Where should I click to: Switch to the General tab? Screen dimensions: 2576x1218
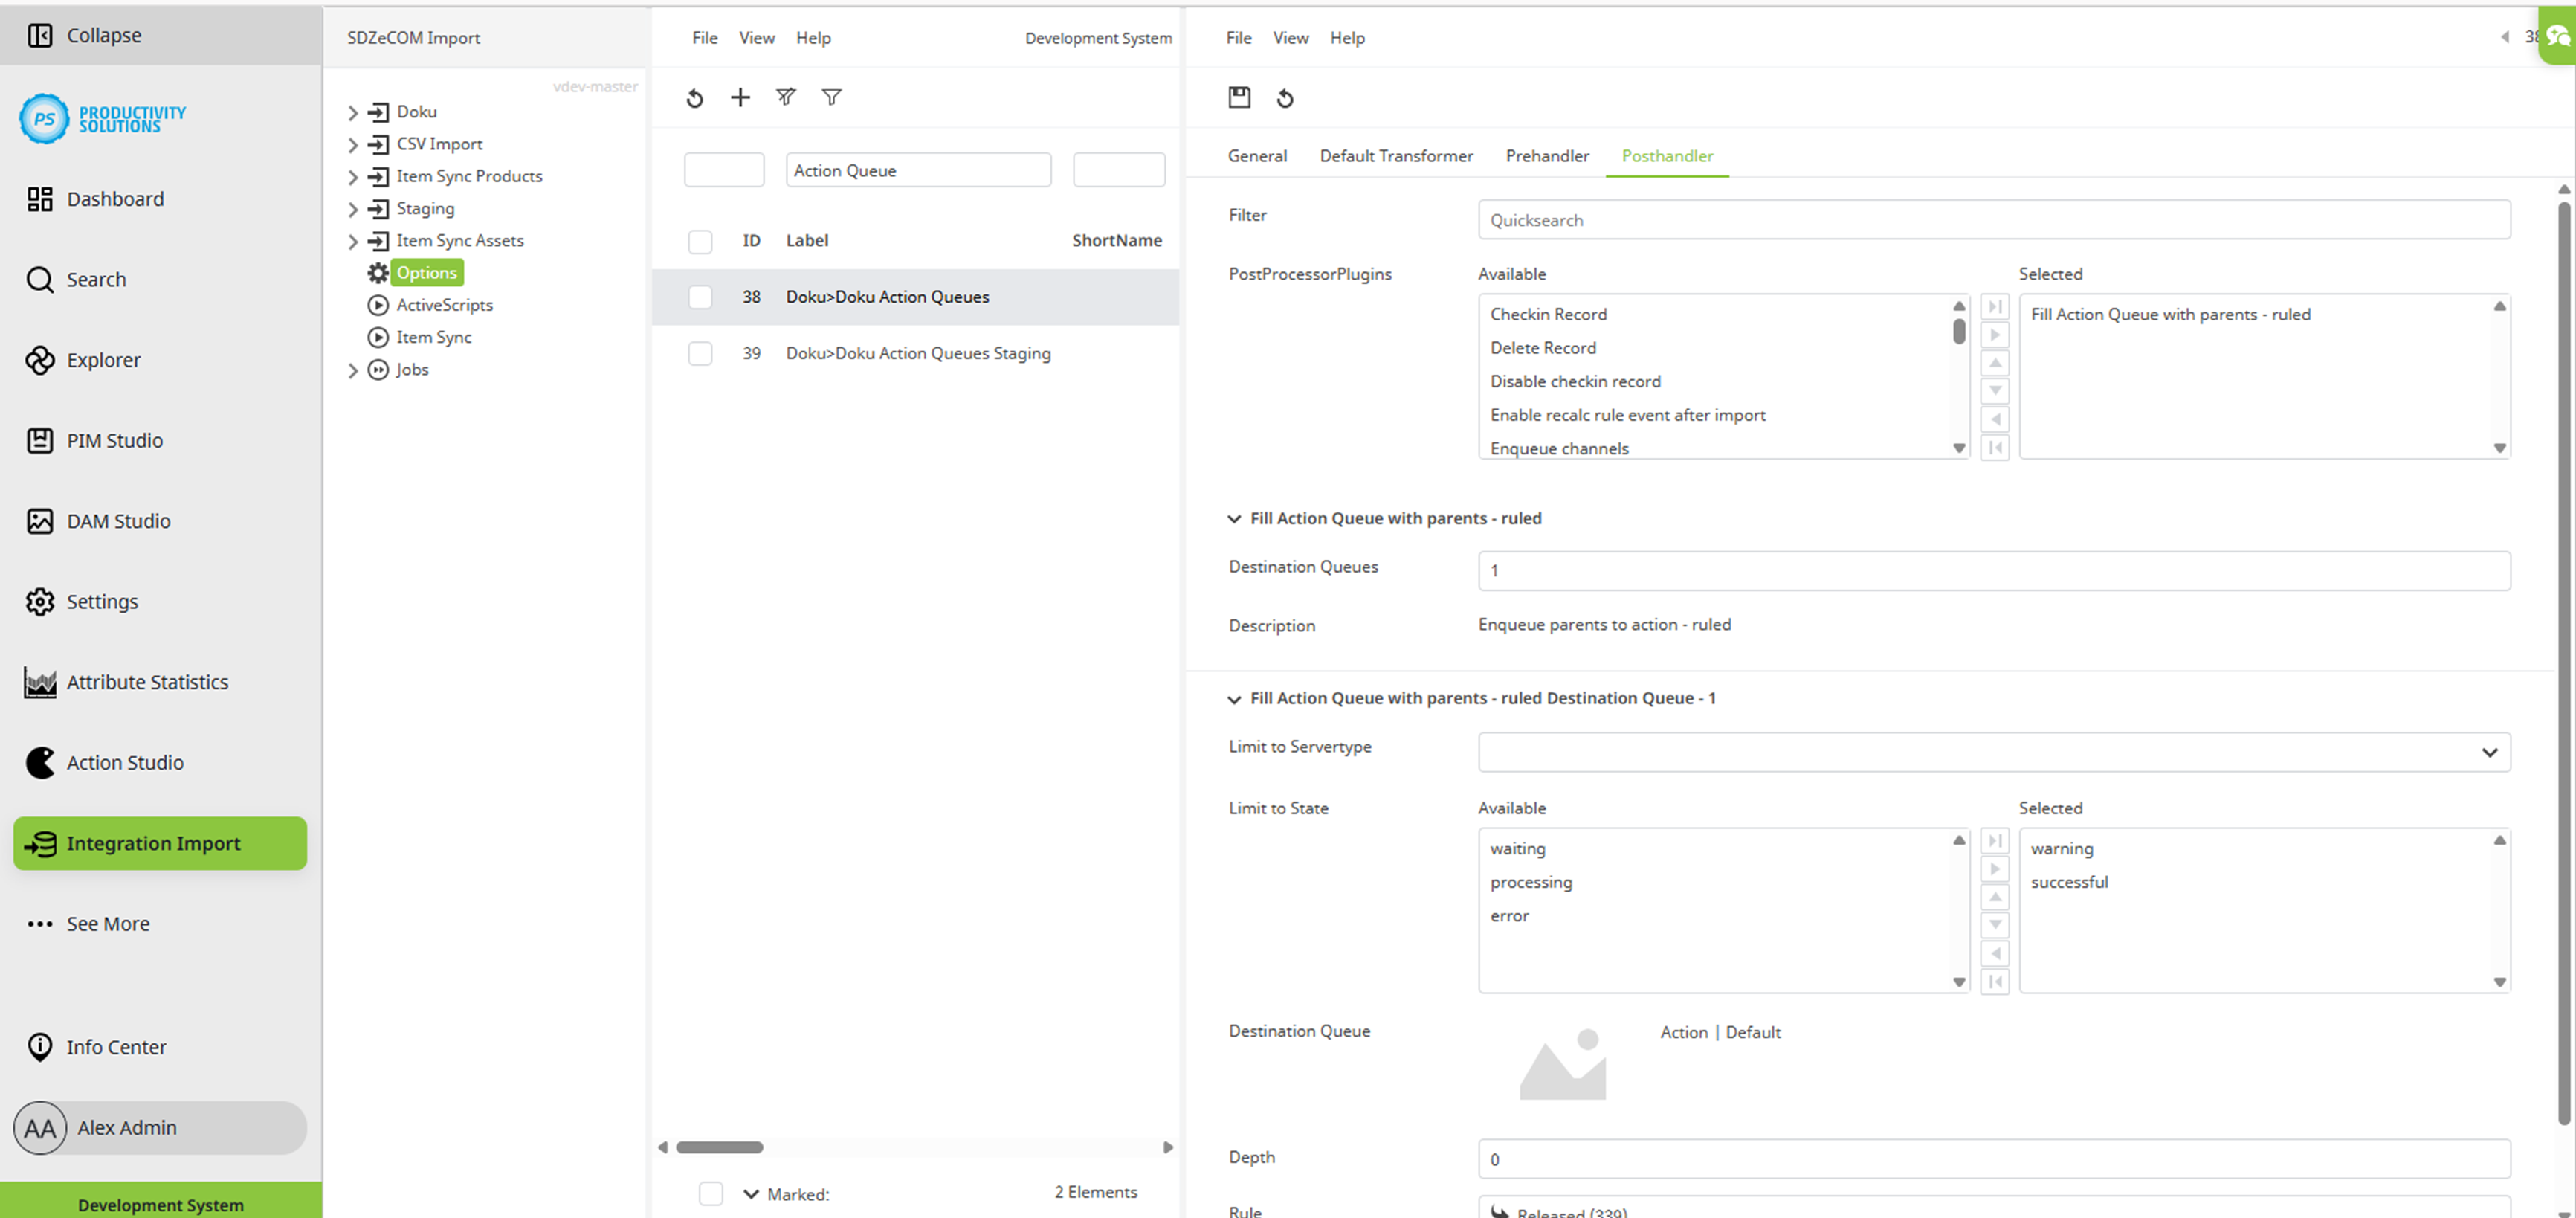point(1257,156)
